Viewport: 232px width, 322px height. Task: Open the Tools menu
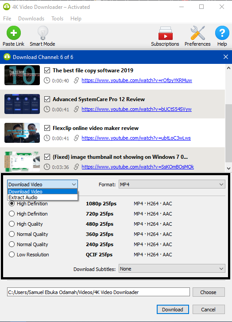tap(58, 19)
